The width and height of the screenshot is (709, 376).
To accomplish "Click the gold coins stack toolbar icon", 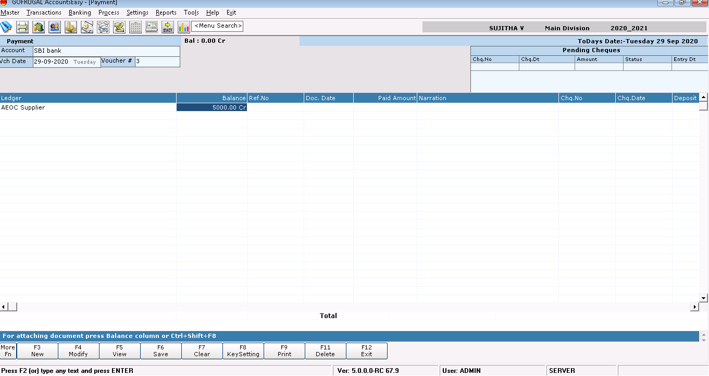I will (71, 27).
